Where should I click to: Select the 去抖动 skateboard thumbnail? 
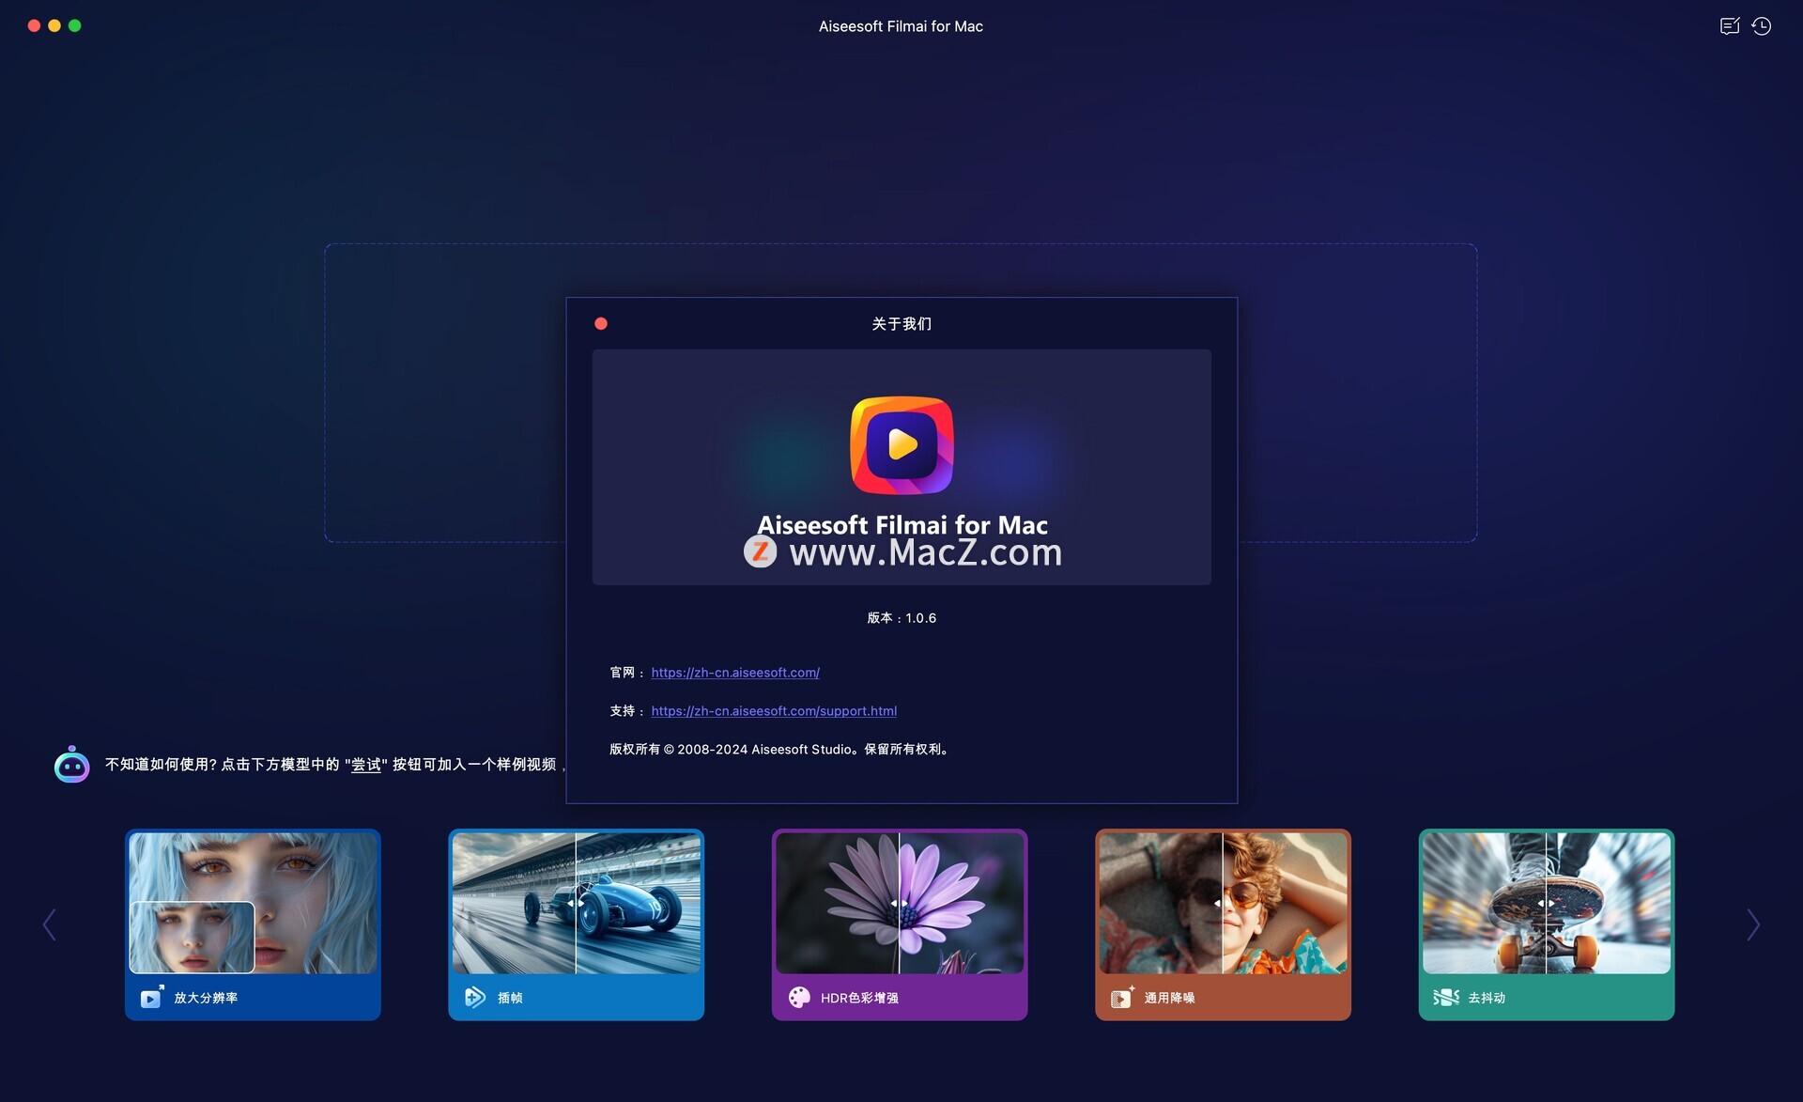1547,903
